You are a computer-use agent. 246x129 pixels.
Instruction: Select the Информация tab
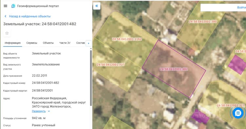pos(12,43)
